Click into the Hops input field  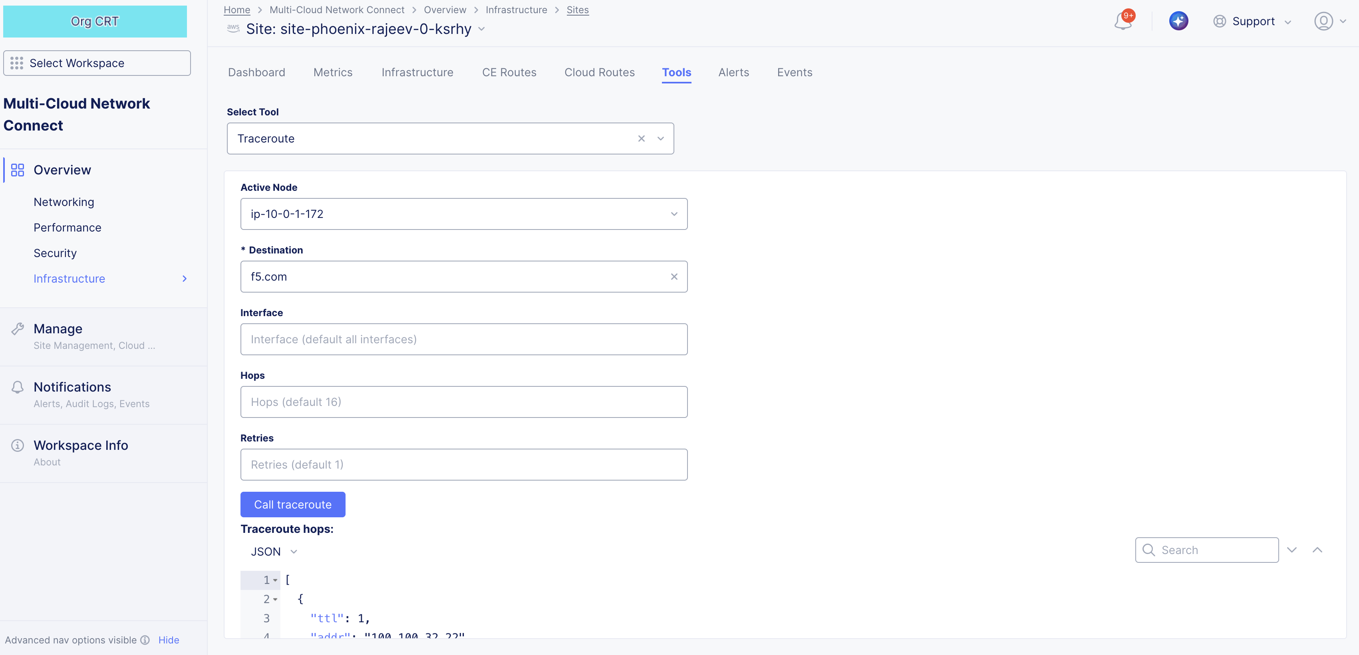(x=464, y=402)
